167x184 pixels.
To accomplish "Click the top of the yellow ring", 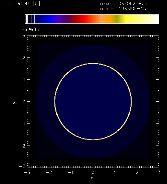I will [93, 64].
